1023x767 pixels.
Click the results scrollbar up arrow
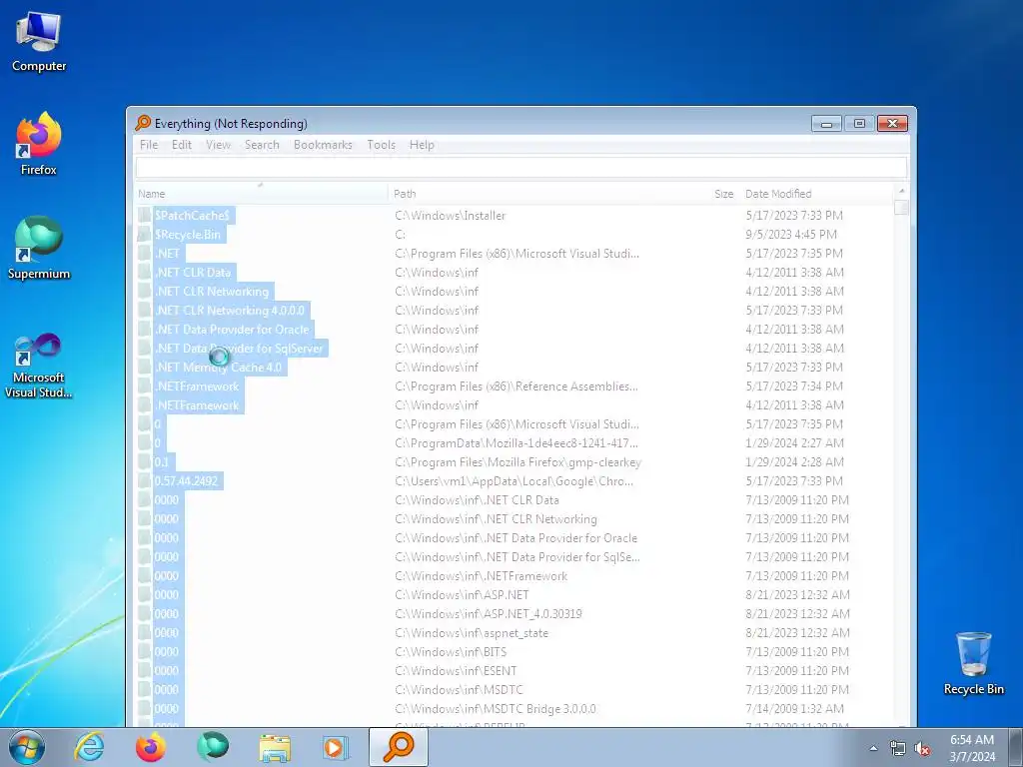[x=902, y=191]
